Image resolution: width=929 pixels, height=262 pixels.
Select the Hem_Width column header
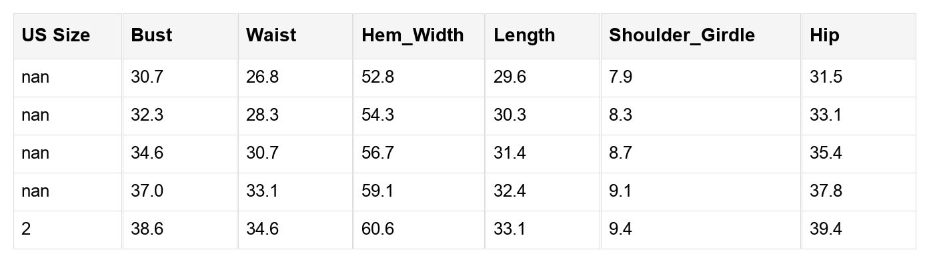click(419, 36)
